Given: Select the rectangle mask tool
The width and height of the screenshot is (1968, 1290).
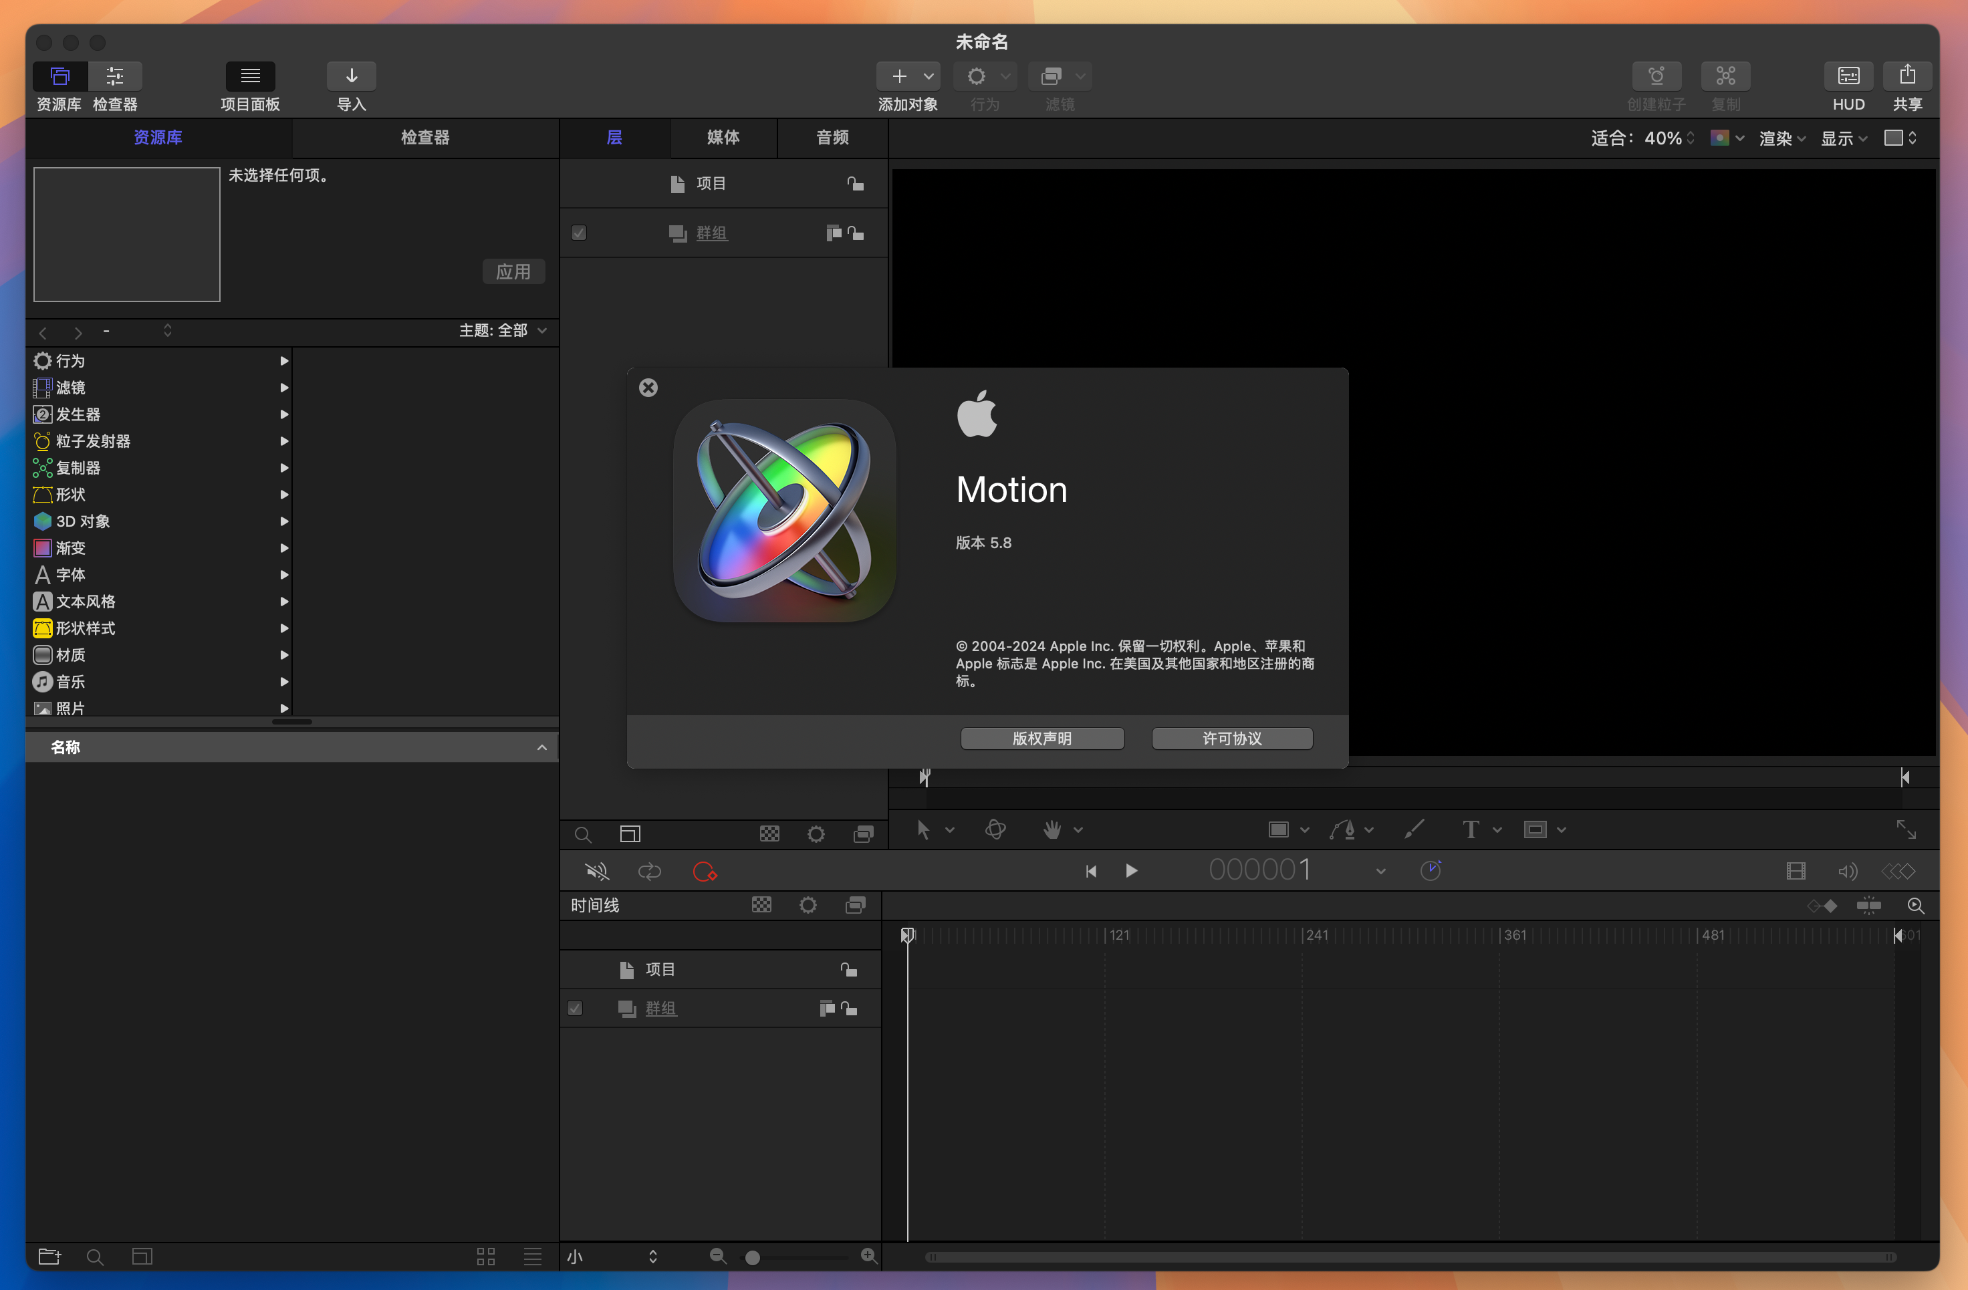Looking at the screenshot, I should coord(1535,829).
